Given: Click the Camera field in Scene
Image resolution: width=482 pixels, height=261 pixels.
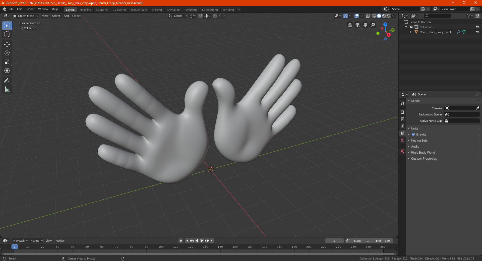Looking at the screenshot, I should coord(462,108).
